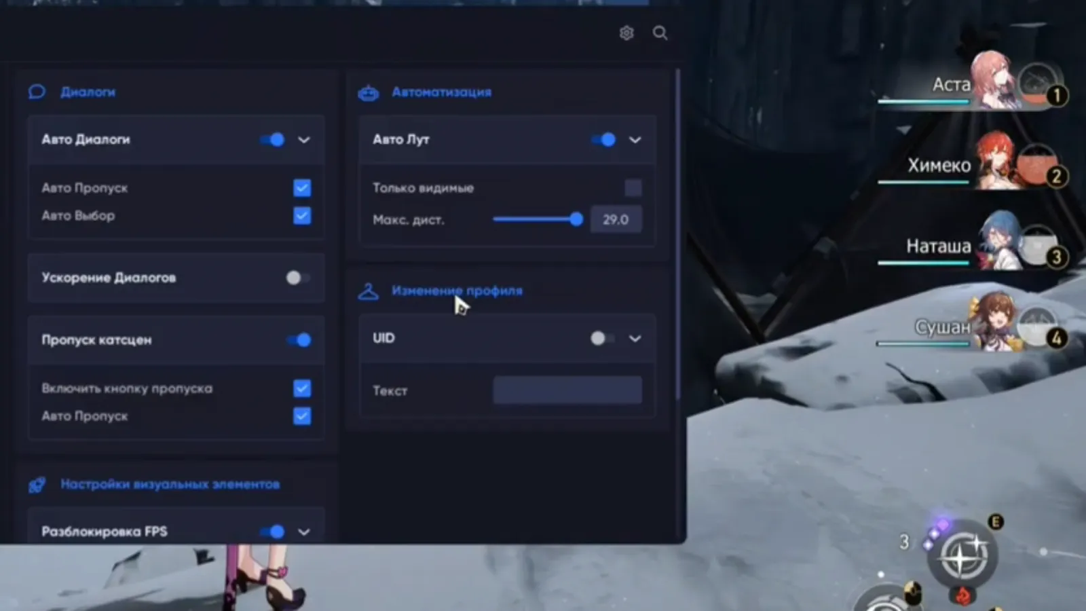Screen dimensions: 1086x611
Task: Click the search magnifier icon
Action: (x=660, y=33)
